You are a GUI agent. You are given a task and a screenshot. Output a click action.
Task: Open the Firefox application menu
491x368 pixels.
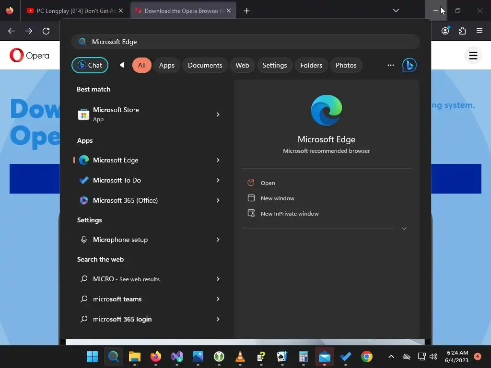click(479, 31)
